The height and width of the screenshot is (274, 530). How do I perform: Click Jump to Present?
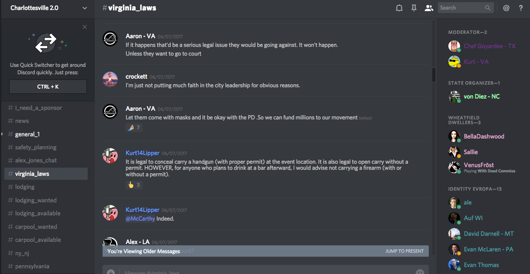(x=404, y=251)
